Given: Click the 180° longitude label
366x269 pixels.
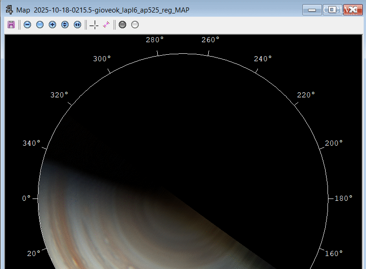Looking at the screenshot, I should [x=343, y=198].
